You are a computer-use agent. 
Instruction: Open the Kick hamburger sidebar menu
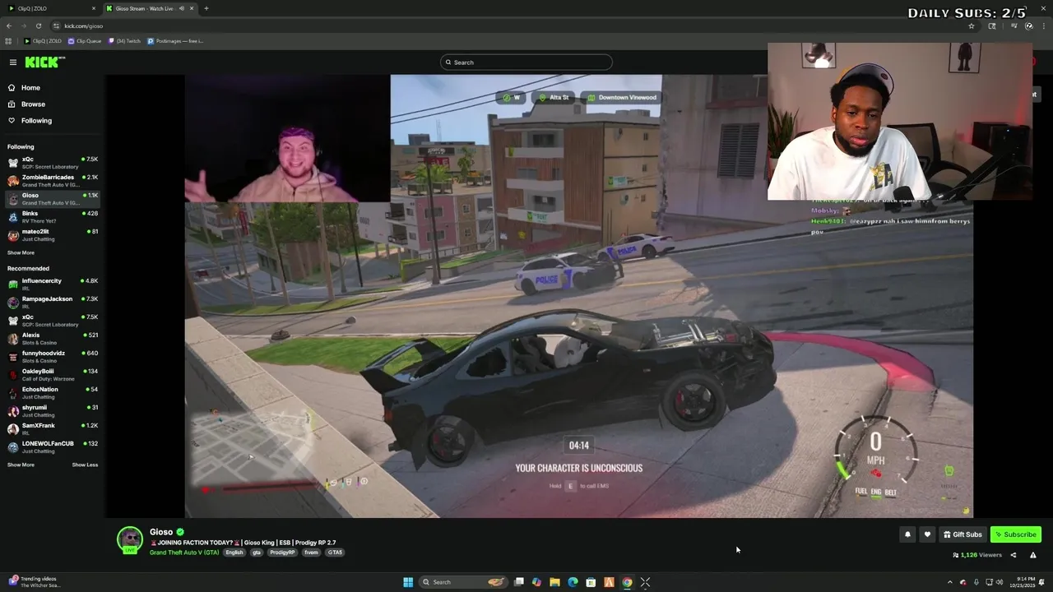(x=13, y=62)
